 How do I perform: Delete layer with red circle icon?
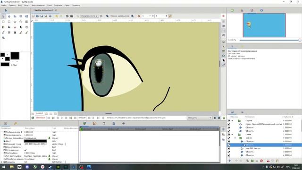point(261,161)
